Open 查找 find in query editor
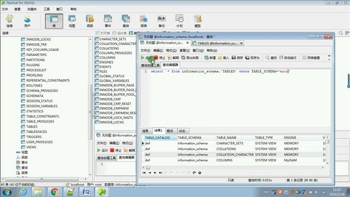 pyautogui.click(x=271, y=57)
